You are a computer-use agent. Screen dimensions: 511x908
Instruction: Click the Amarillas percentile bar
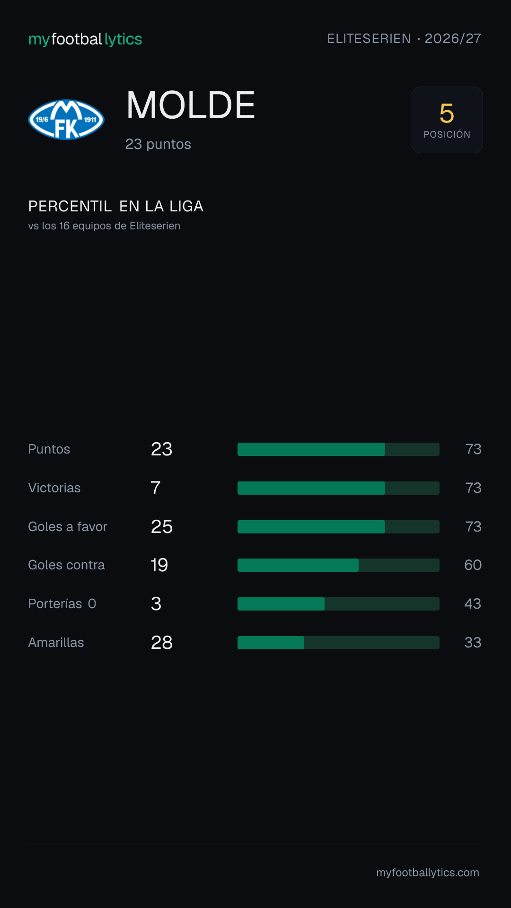point(338,643)
